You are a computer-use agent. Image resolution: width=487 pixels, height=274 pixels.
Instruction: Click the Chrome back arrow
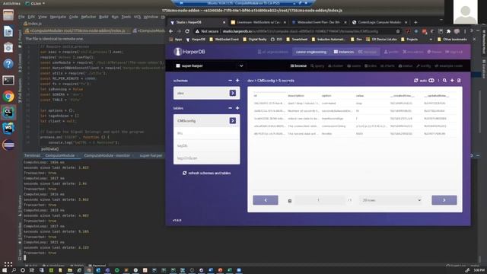coord(170,31)
